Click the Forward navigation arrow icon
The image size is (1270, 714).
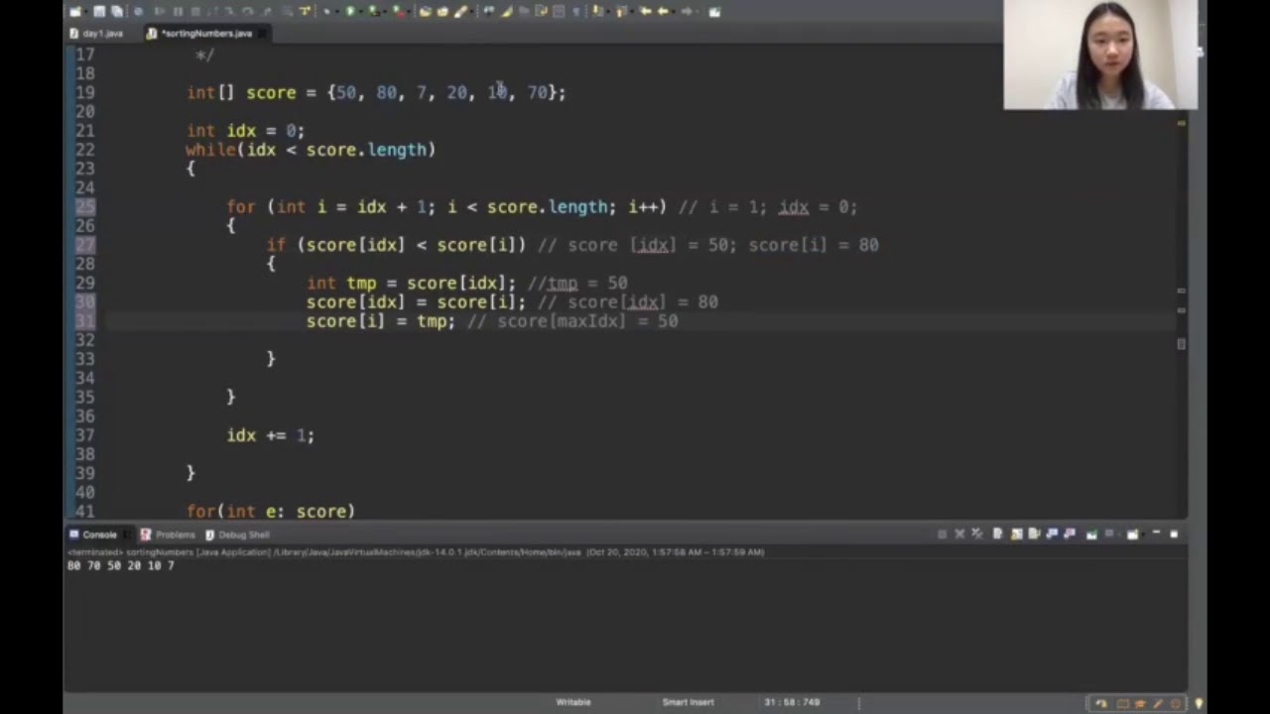pyautogui.click(x=686, y=12)
